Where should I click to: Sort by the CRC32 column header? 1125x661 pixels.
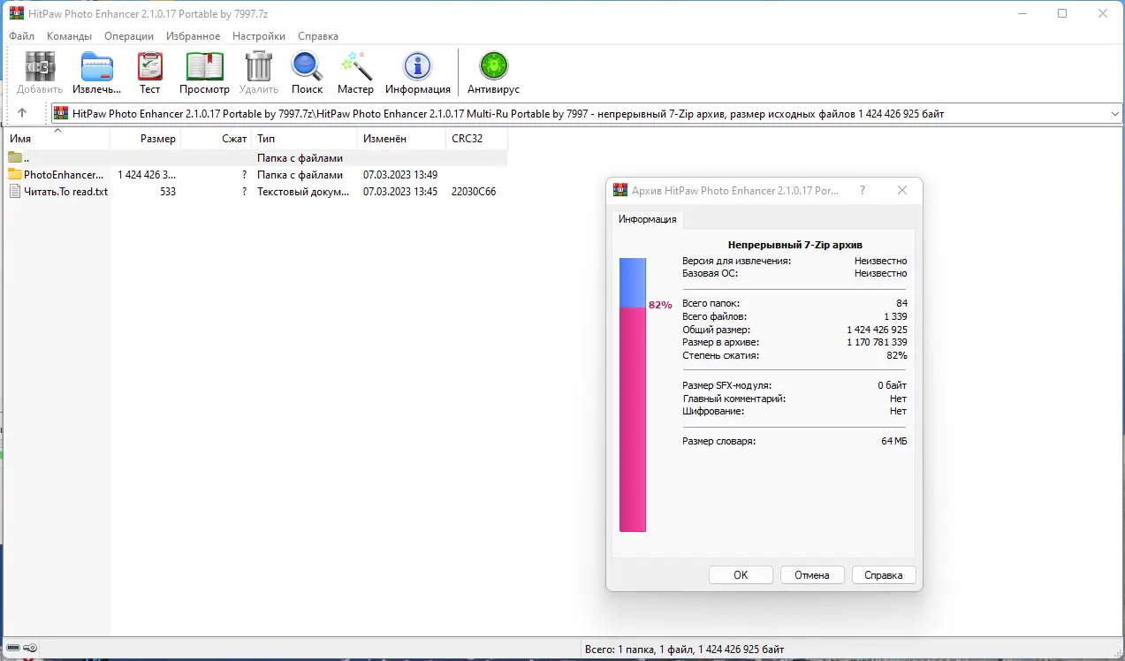[x=477, y=139]
